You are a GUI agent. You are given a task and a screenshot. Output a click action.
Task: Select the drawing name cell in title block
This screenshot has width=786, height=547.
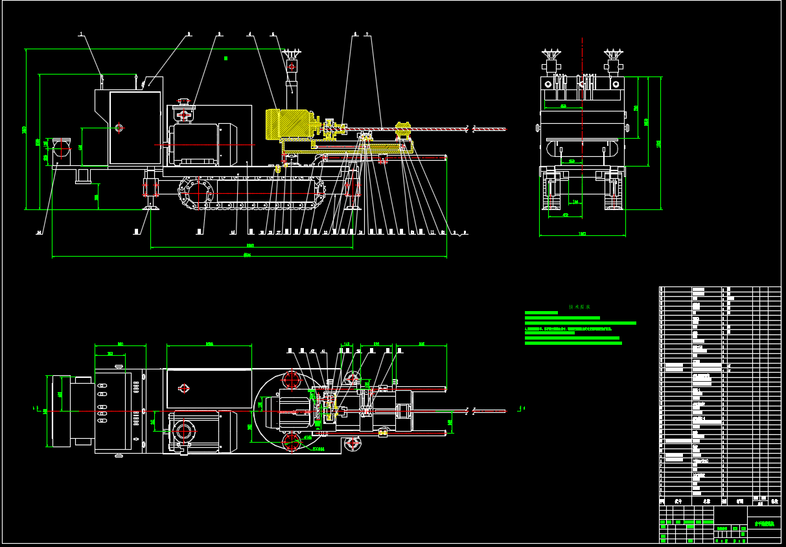[x=763, y=523]
